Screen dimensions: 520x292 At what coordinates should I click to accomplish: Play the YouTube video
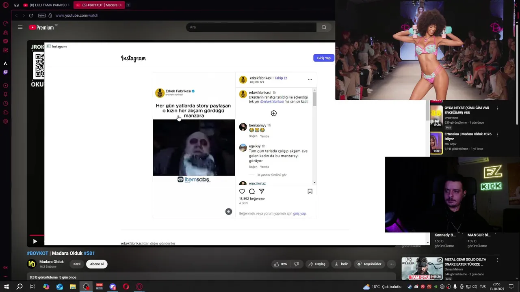pyautogui.click(x=35, y=241)
